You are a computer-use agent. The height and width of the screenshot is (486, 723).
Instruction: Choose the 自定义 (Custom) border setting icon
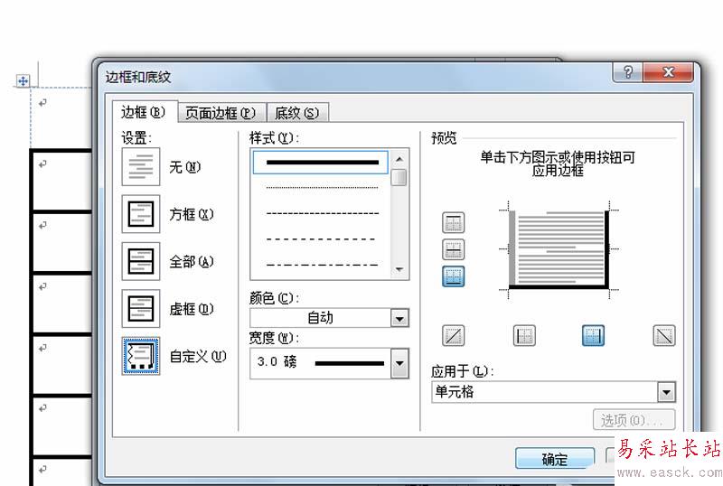pyautogui.click(x=141, y=356)
